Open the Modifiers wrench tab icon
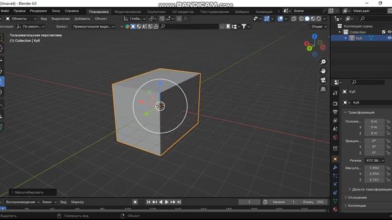Viewport: 392px width, 220px height. 335,167
